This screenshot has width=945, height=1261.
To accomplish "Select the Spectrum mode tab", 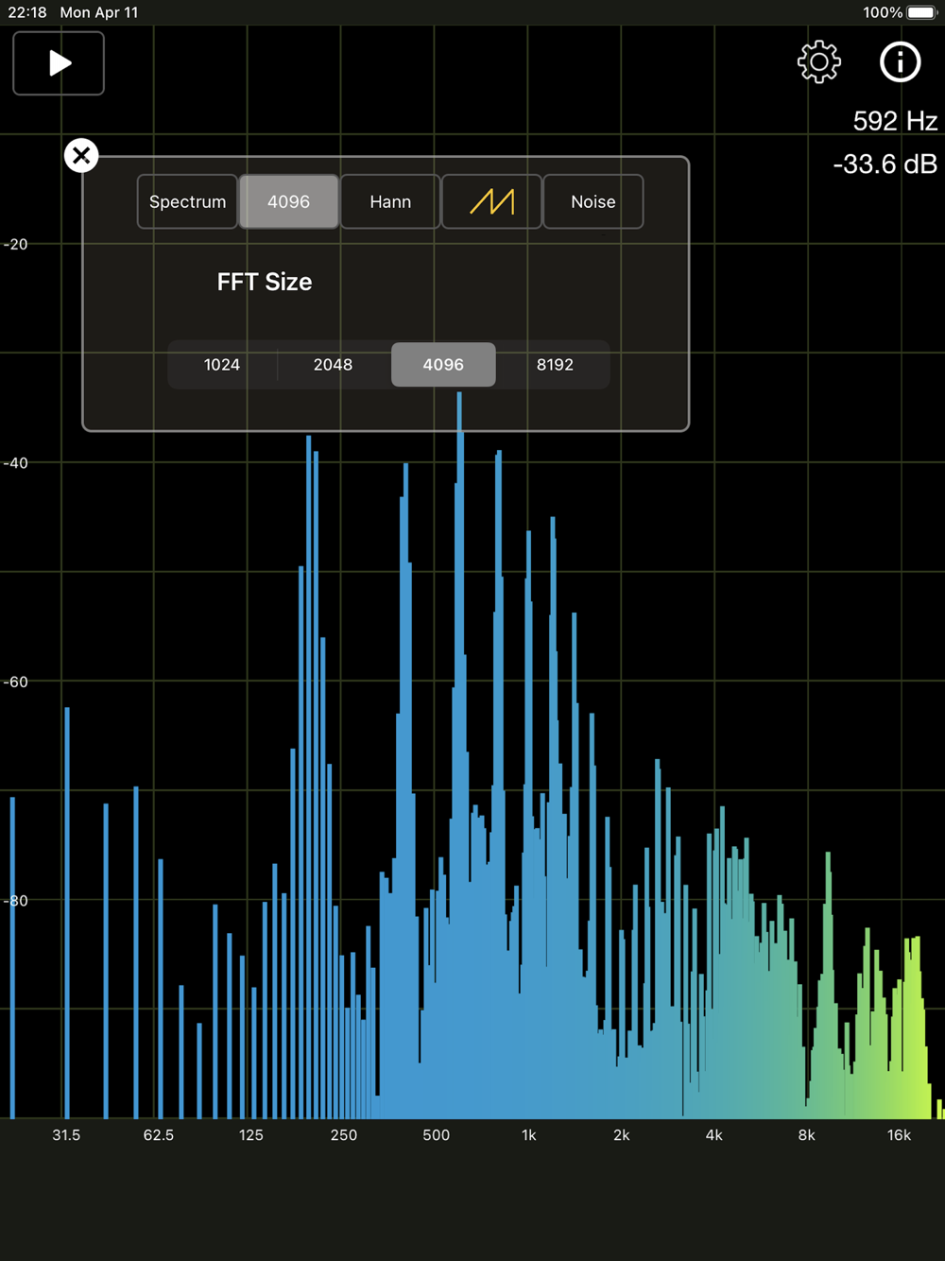I will (187, 201).
